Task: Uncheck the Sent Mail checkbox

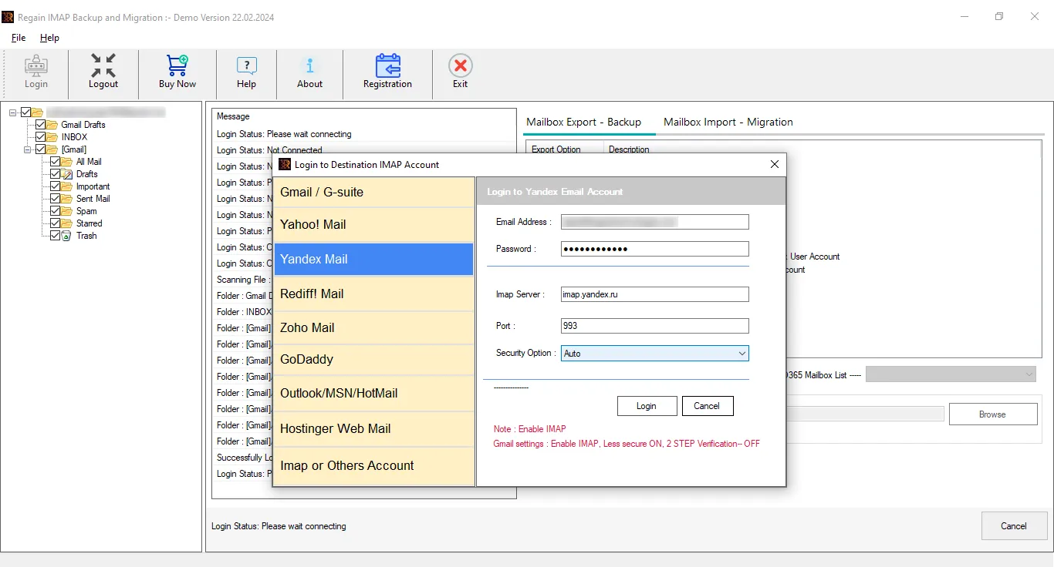Action: tap(55, 199)
